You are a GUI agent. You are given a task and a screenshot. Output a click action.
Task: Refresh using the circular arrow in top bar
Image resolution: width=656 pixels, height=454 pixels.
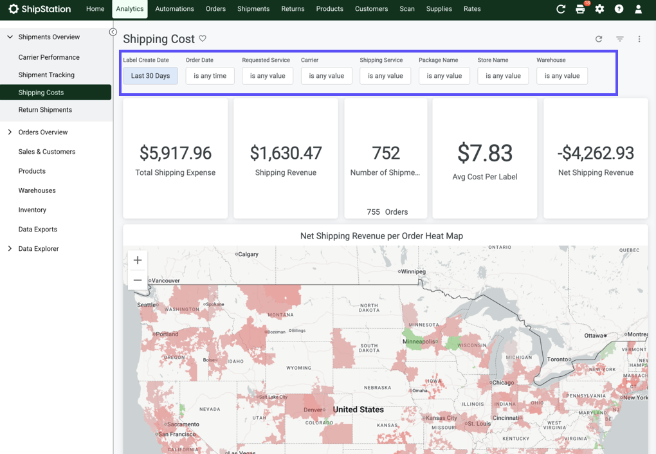click(561, 9)
